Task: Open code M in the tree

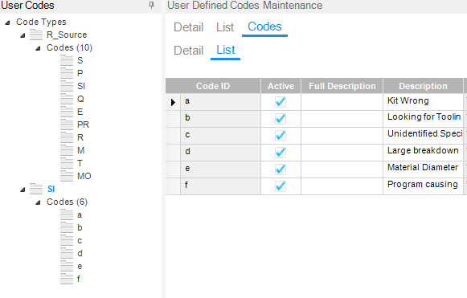Action: (x=80, y=150)
